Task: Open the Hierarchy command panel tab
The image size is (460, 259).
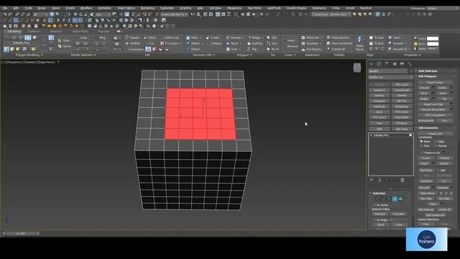Action: (387, 64)
